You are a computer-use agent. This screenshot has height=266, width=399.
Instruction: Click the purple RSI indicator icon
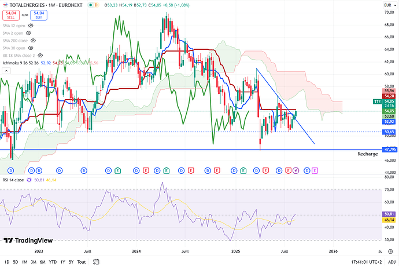[x=29, y=180]
